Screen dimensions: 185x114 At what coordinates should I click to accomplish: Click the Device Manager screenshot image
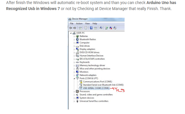96,64
